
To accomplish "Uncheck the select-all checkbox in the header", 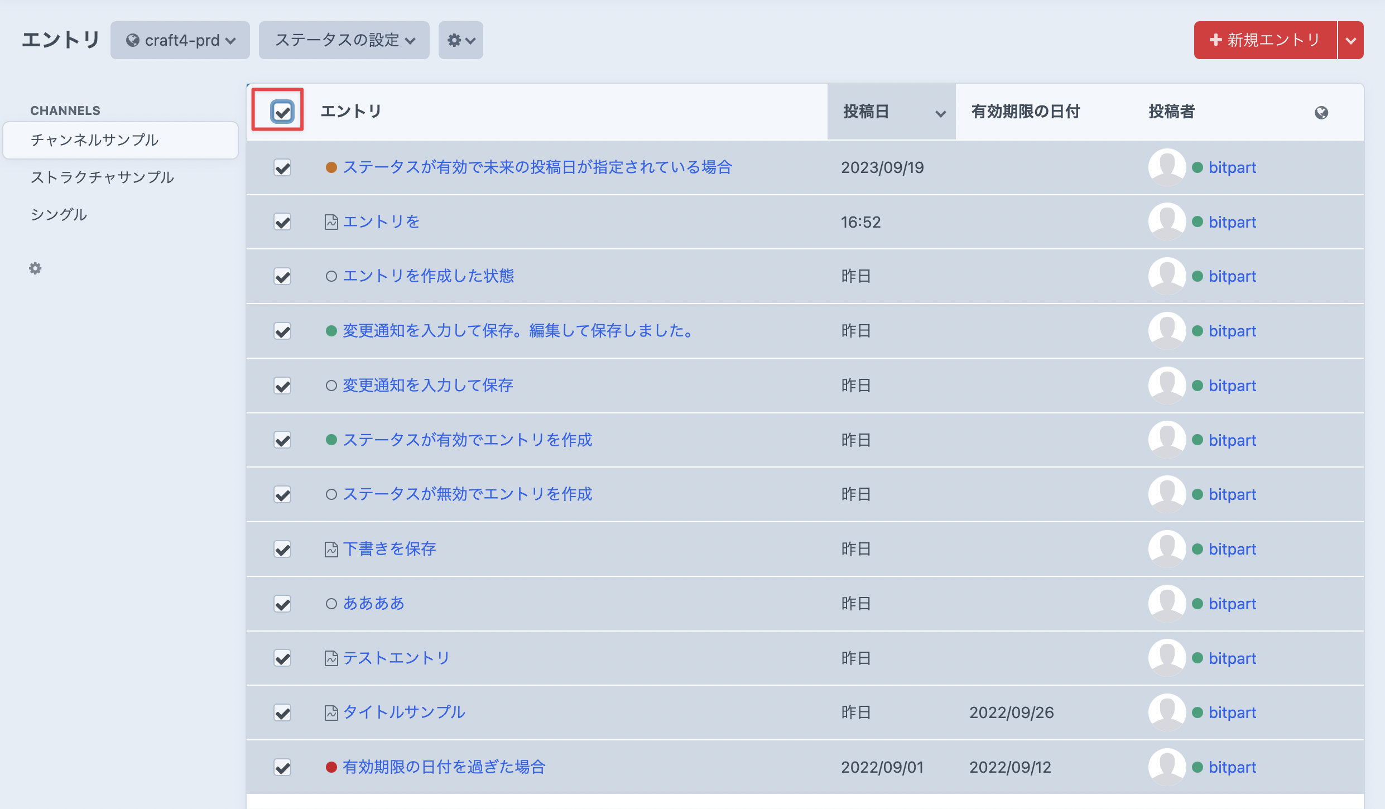I will pos(282,113).
